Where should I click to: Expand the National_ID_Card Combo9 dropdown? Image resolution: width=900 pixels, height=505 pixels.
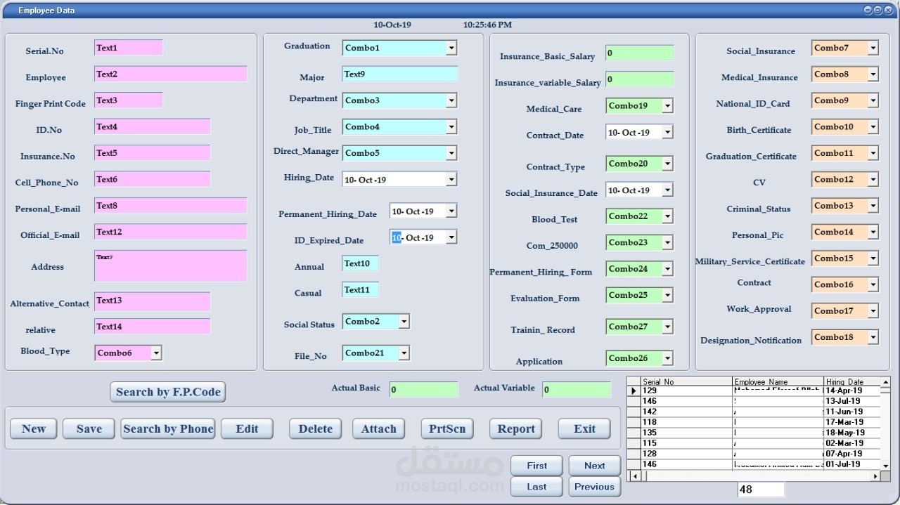coord(873,100)
